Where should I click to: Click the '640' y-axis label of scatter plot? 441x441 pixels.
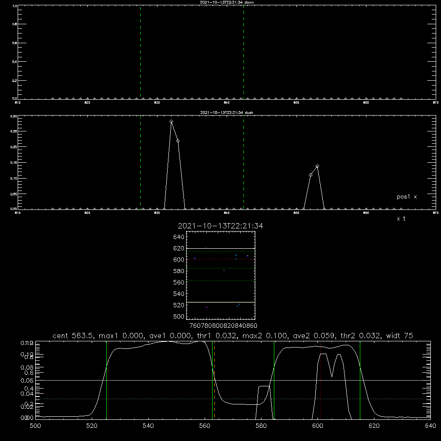click(179, 237)
